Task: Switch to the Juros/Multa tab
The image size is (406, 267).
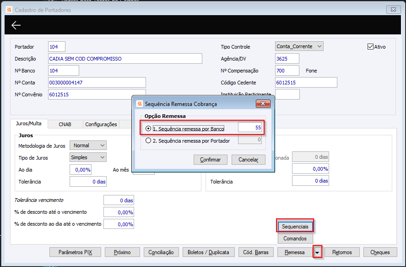Action: pyautogui.click(x=29, y=123)
